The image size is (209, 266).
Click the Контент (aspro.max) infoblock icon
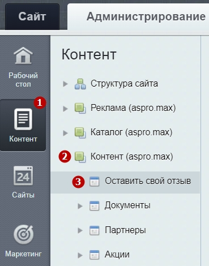click(x=80, y=157)
